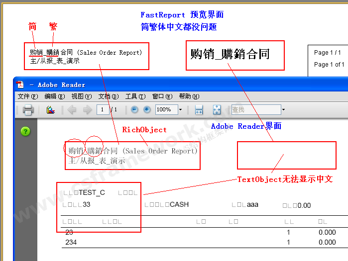Image resolution: width=348 pixels, height=261 pixels.
Task: Click the zoom out minus button
Action: coord(134,110)
